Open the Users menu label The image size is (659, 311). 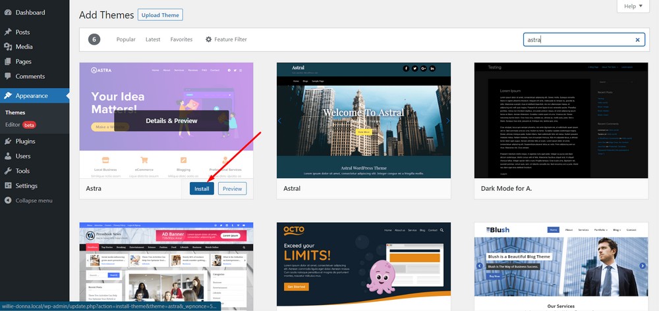point(23,156)
